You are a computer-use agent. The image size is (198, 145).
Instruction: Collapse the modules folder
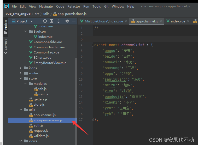point(26,84)
